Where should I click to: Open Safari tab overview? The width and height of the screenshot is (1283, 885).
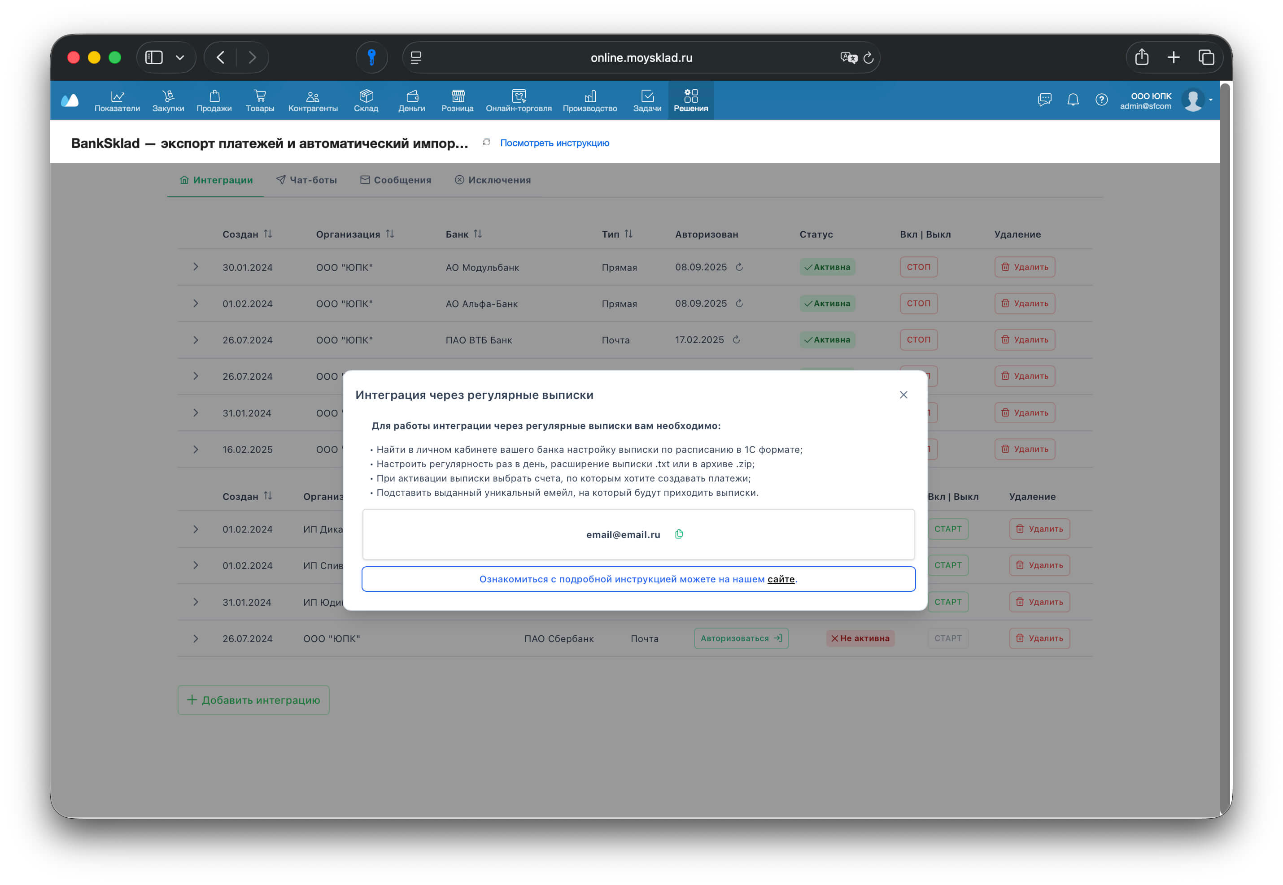(x=1206, y=57)
